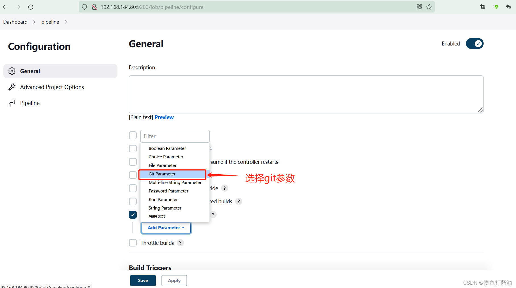
Task: Click the Pipeline icon in sidebar
Action: 12,103
